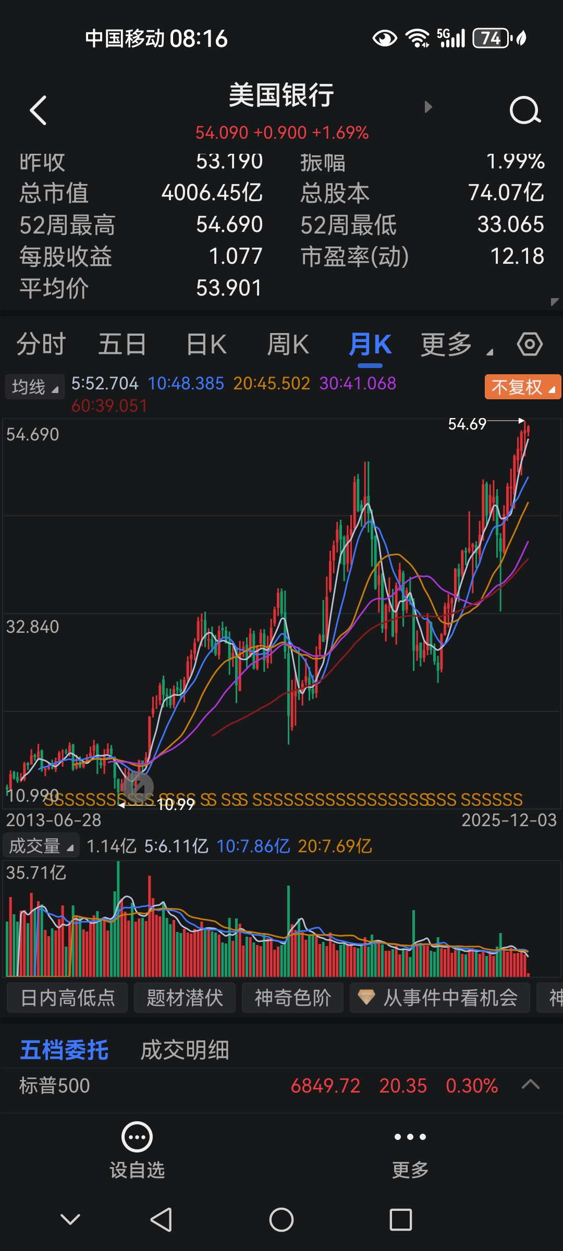Image resolution: width=563 pixels, height=1251 pixels.
Task: Tap Android home circle button
Action: pyautogui.click(x=281, y=1220)
